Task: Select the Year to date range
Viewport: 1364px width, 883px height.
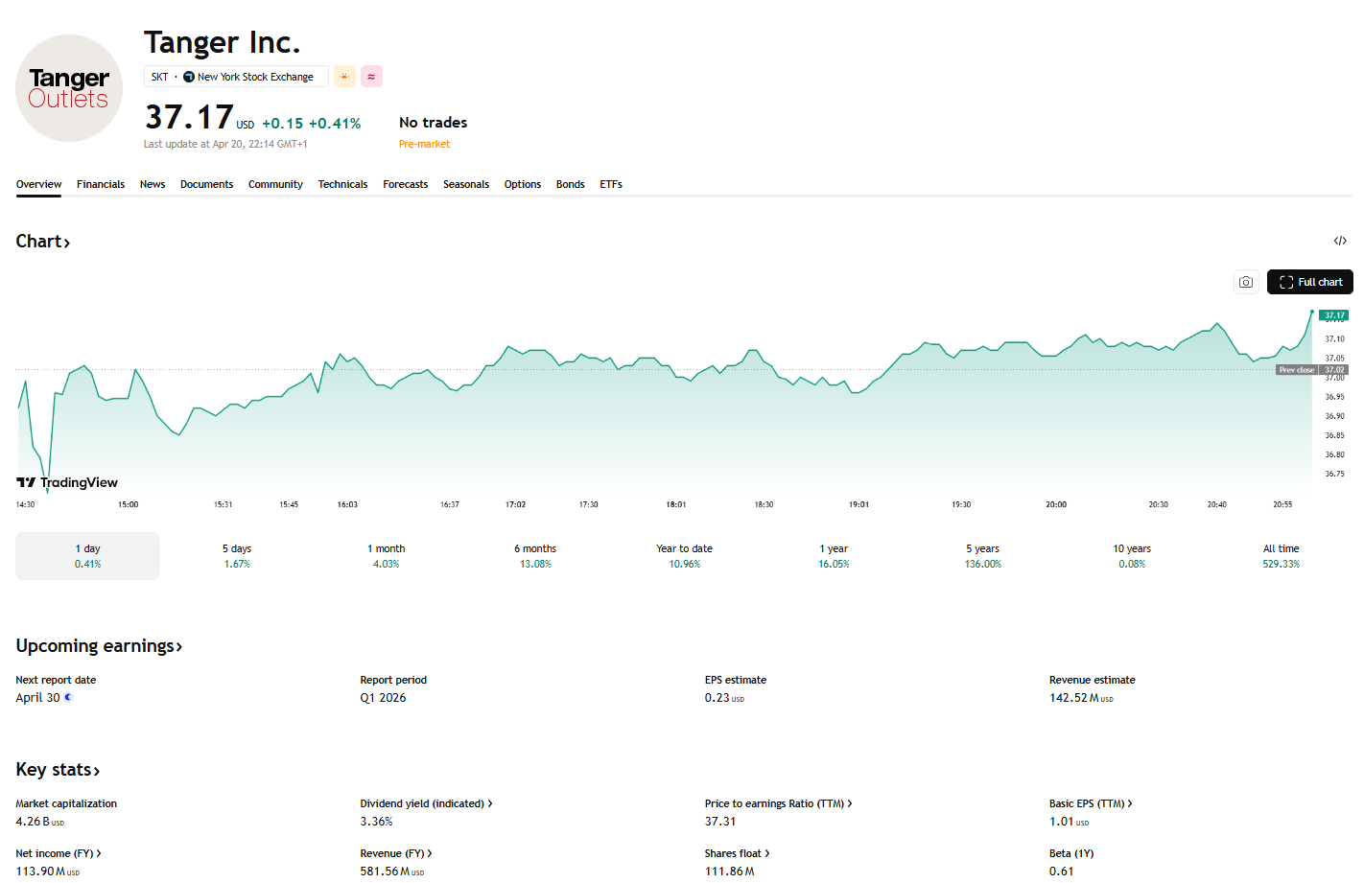Action: click(x=684, y=556)
